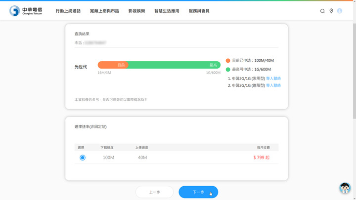Expand the 服務與會員 navigation menu
The height and width of the screenshot is (200, 356).
[x=199, y=11]
